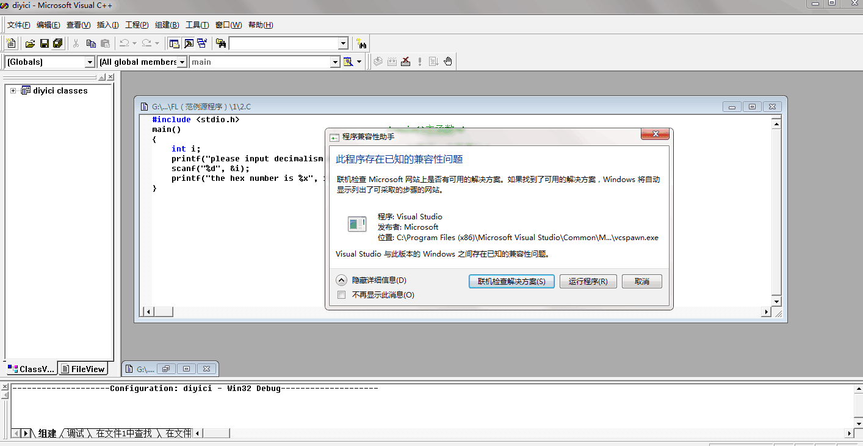Open the Undo history dropdown arrow

134,43
